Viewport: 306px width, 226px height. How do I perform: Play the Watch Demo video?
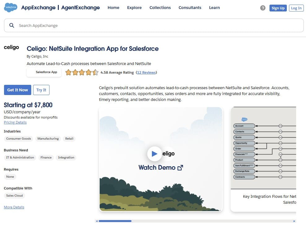coord(155,154)
